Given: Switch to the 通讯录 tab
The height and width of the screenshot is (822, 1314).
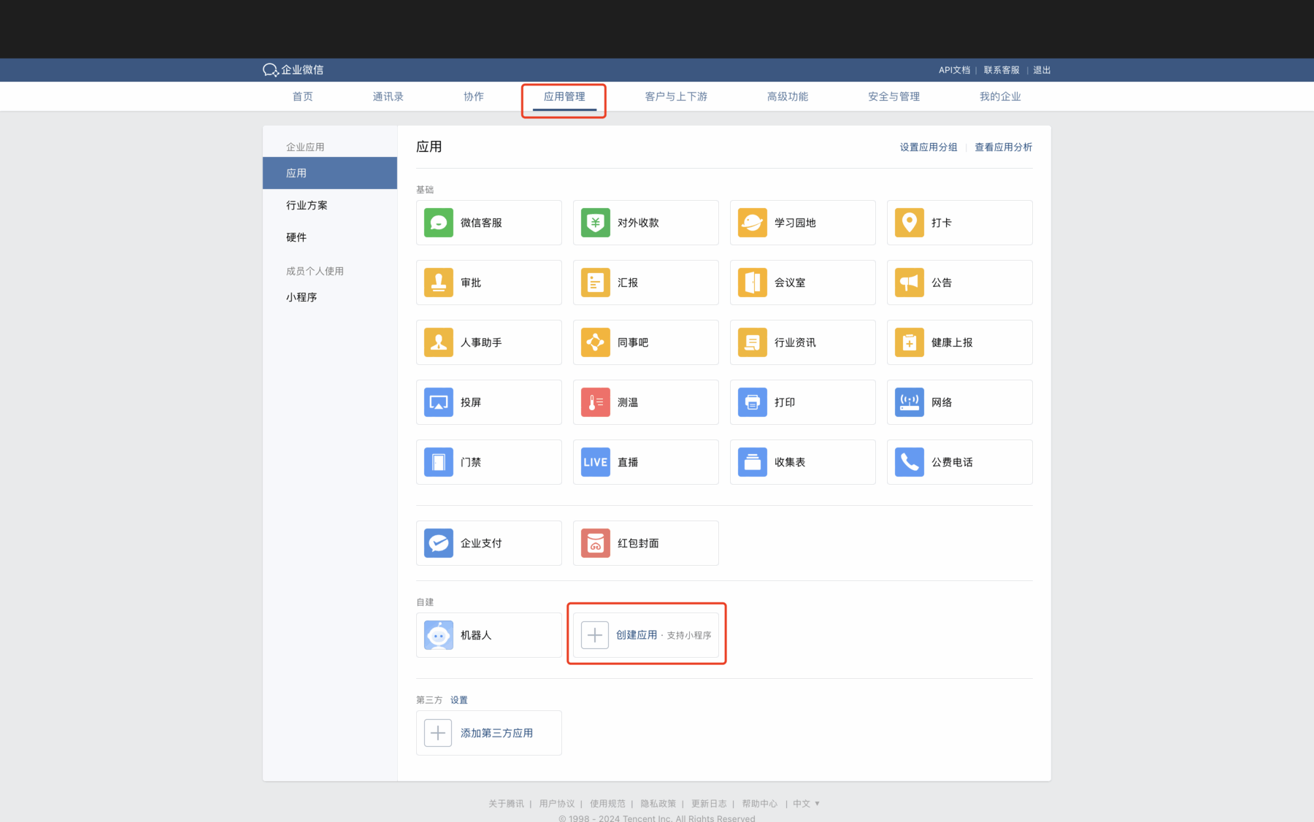Looking at the screenshot, I should point(388,96).
